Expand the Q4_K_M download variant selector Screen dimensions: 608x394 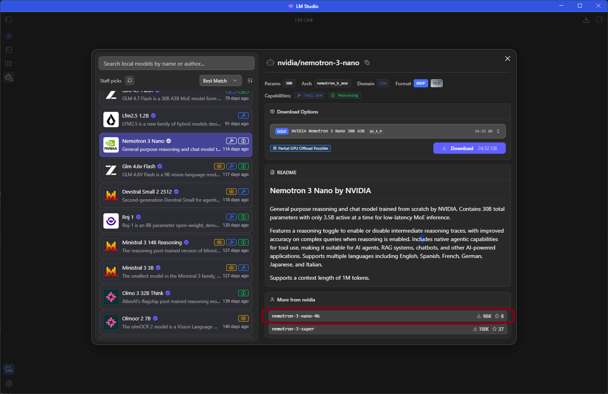(388, 131)
